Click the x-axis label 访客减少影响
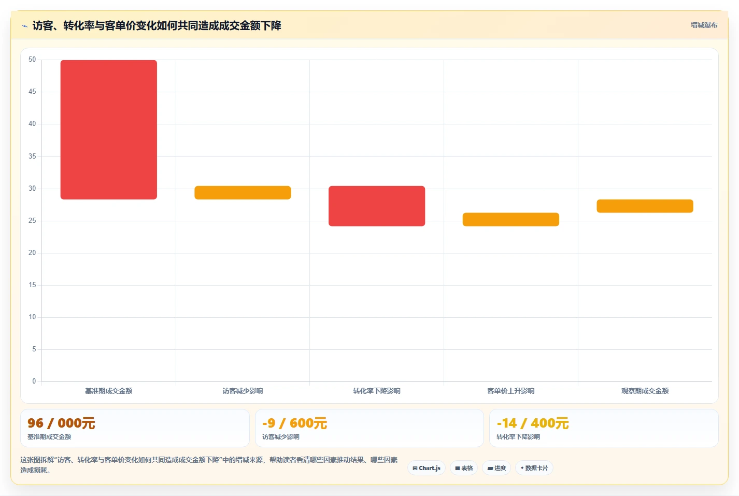This screenshot has width=739, height=496. [243, 391]
